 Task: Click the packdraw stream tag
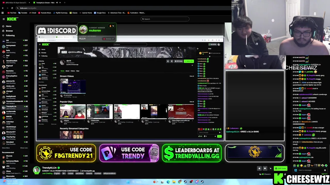80,173
